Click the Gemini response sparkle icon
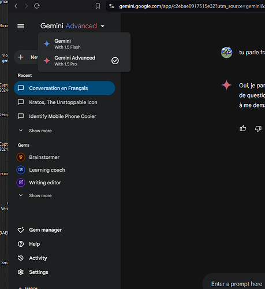Viewport: 265px width, 289px height. [226, 85]
